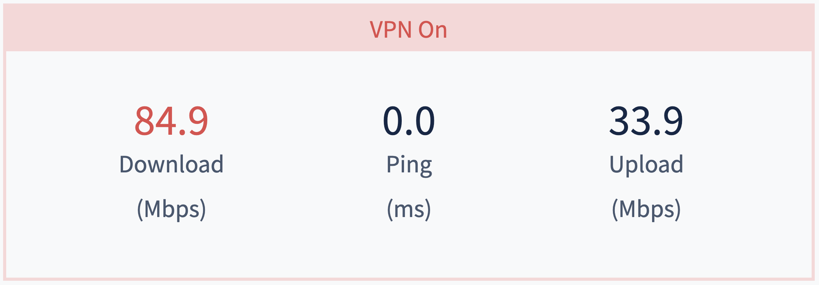Click the letter U in Upload
The image size is (819, 285).
click(x=616, y=164)
